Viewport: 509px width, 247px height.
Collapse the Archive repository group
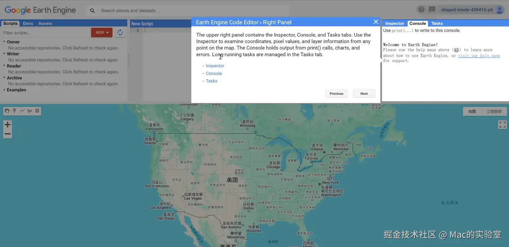4,78
